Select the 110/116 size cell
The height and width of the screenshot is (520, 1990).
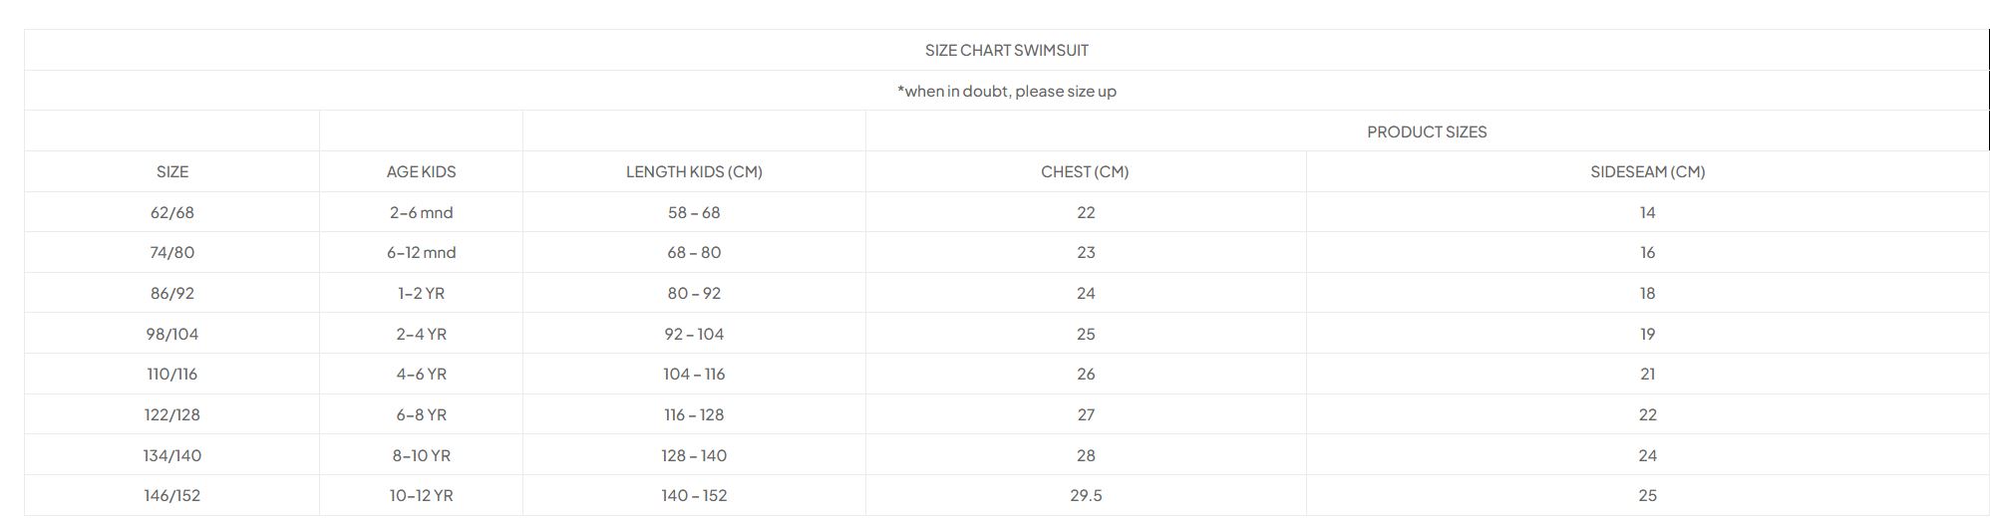pos(172,374)
